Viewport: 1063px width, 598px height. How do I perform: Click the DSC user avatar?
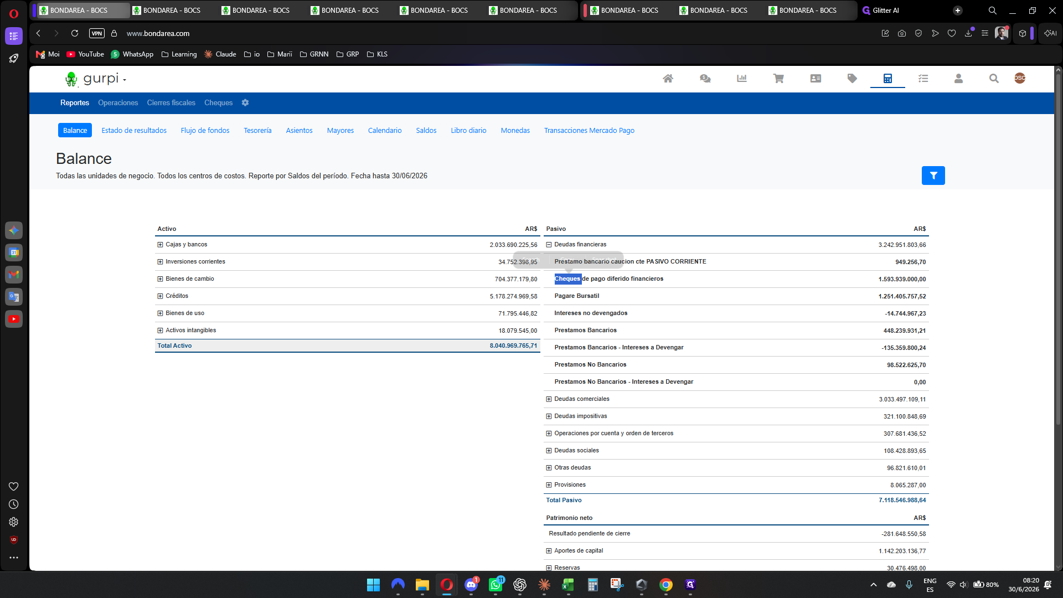pos(1020,78)
